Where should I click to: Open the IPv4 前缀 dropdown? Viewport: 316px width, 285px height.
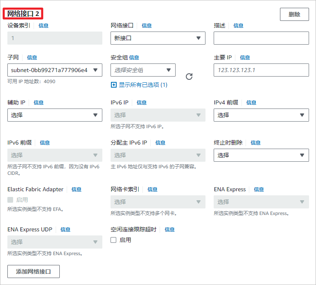(261, 115)
